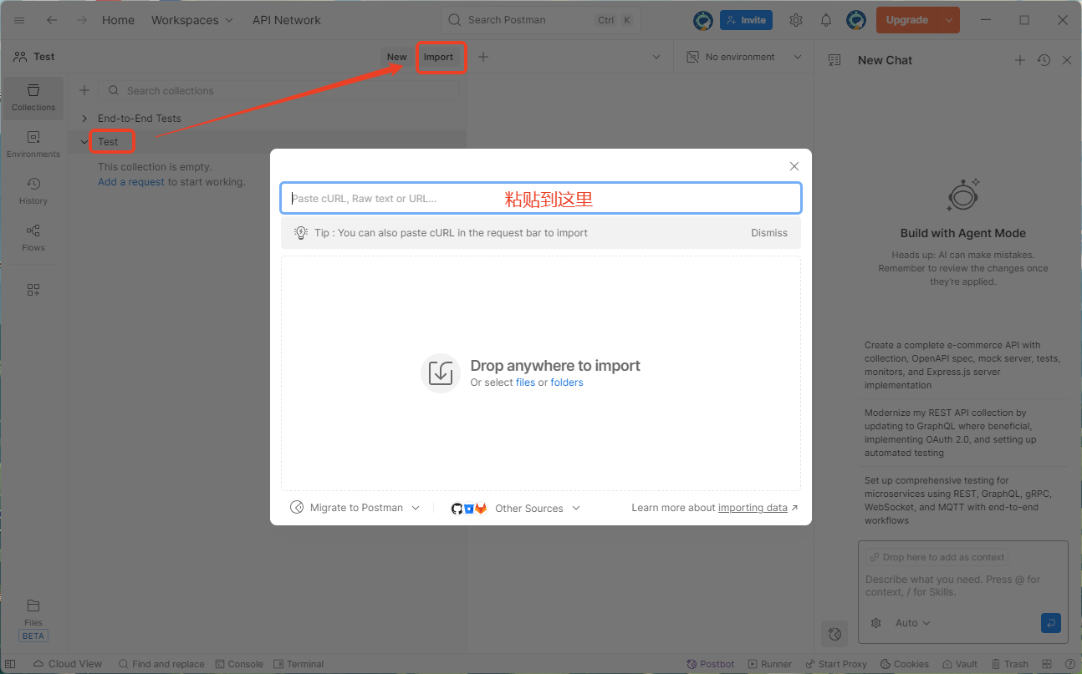Open the No environment dropdown
This screenshot has width=1082, height=674.
pyautogui.click(x=744, y=57)
